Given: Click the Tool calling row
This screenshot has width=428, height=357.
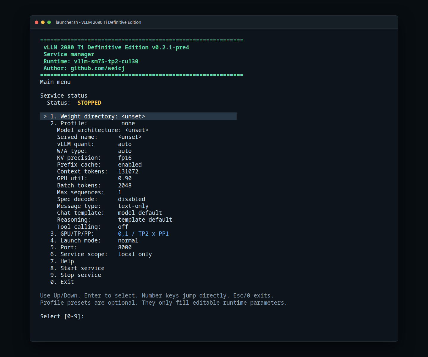Looking at the screenshot, I should (x=92, y=227).
